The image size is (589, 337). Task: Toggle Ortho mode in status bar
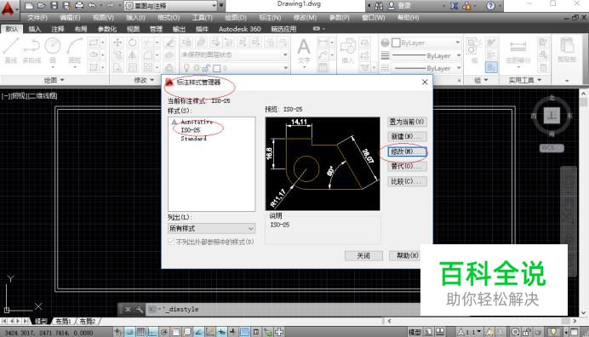pyautogui.click(x=152, y=332)
